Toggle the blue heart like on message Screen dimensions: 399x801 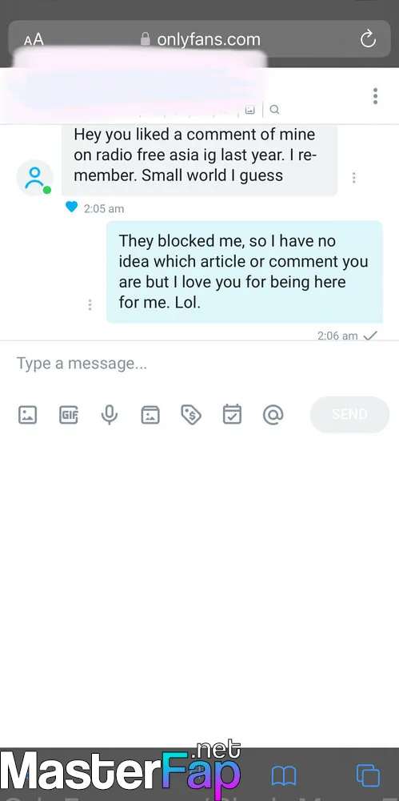coord(71,207)
